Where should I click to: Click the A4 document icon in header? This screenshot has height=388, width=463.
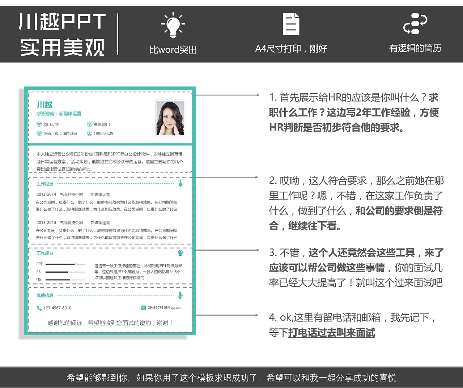(291, 24)
